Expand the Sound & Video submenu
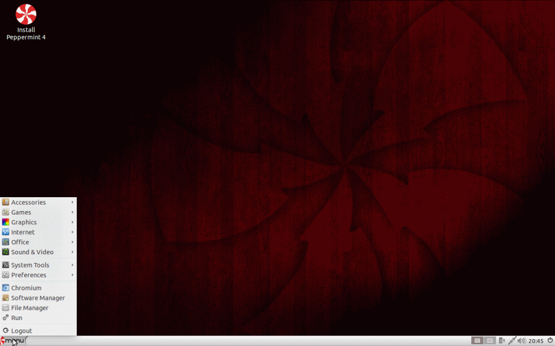This screenshot has height=346, width=555. tap(38, 252)
